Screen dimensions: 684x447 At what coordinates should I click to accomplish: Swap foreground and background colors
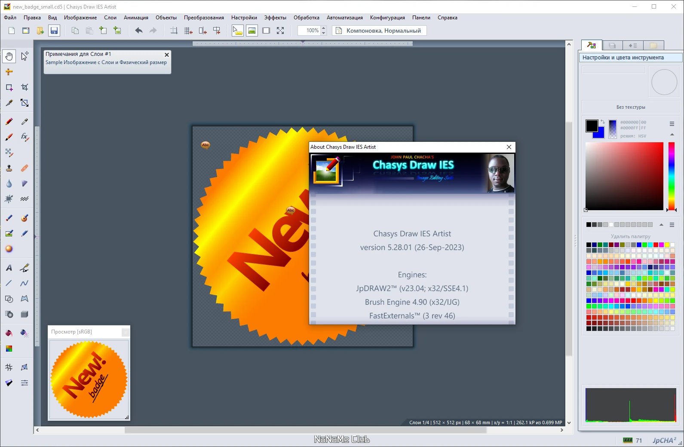coord(603,122)
